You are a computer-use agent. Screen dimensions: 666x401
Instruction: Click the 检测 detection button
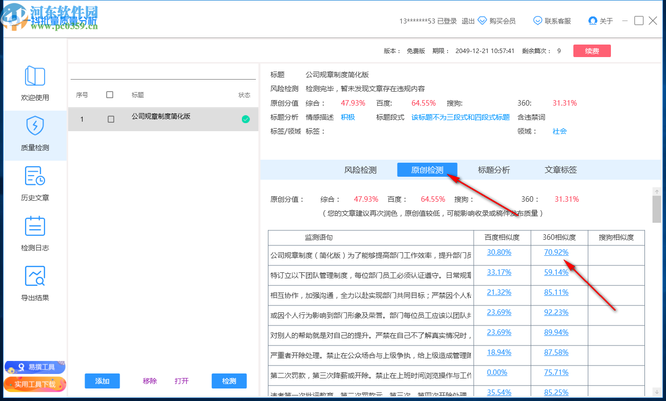tap(229, 381)
